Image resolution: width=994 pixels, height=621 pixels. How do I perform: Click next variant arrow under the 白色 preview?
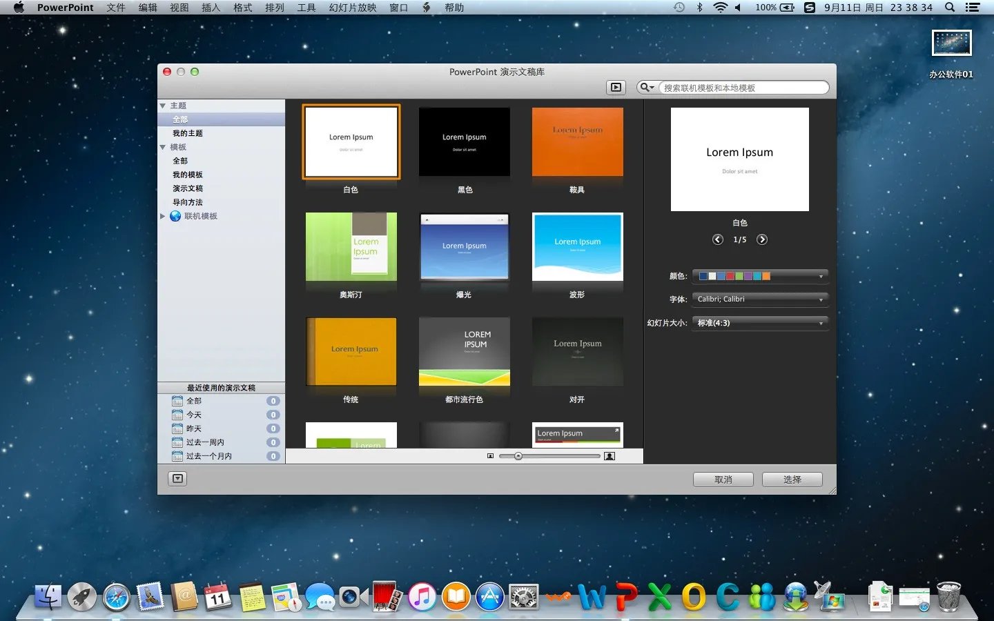click(762, 239)
